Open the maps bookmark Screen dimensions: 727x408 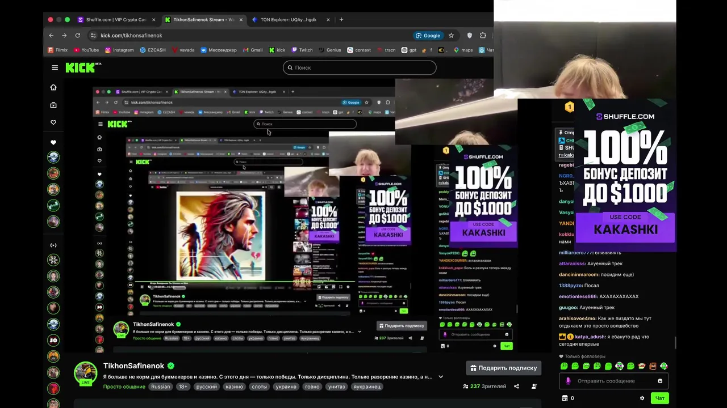(x=463, y=50)
